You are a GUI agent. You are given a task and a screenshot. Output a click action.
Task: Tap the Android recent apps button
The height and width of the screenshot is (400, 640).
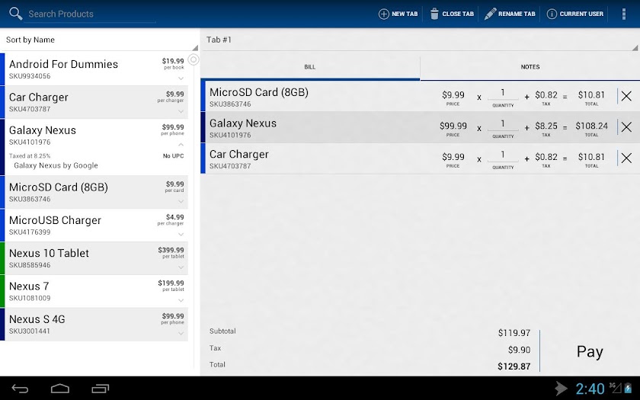pos(101,389)
